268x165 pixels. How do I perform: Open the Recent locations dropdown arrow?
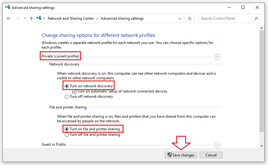click(25, 19)
